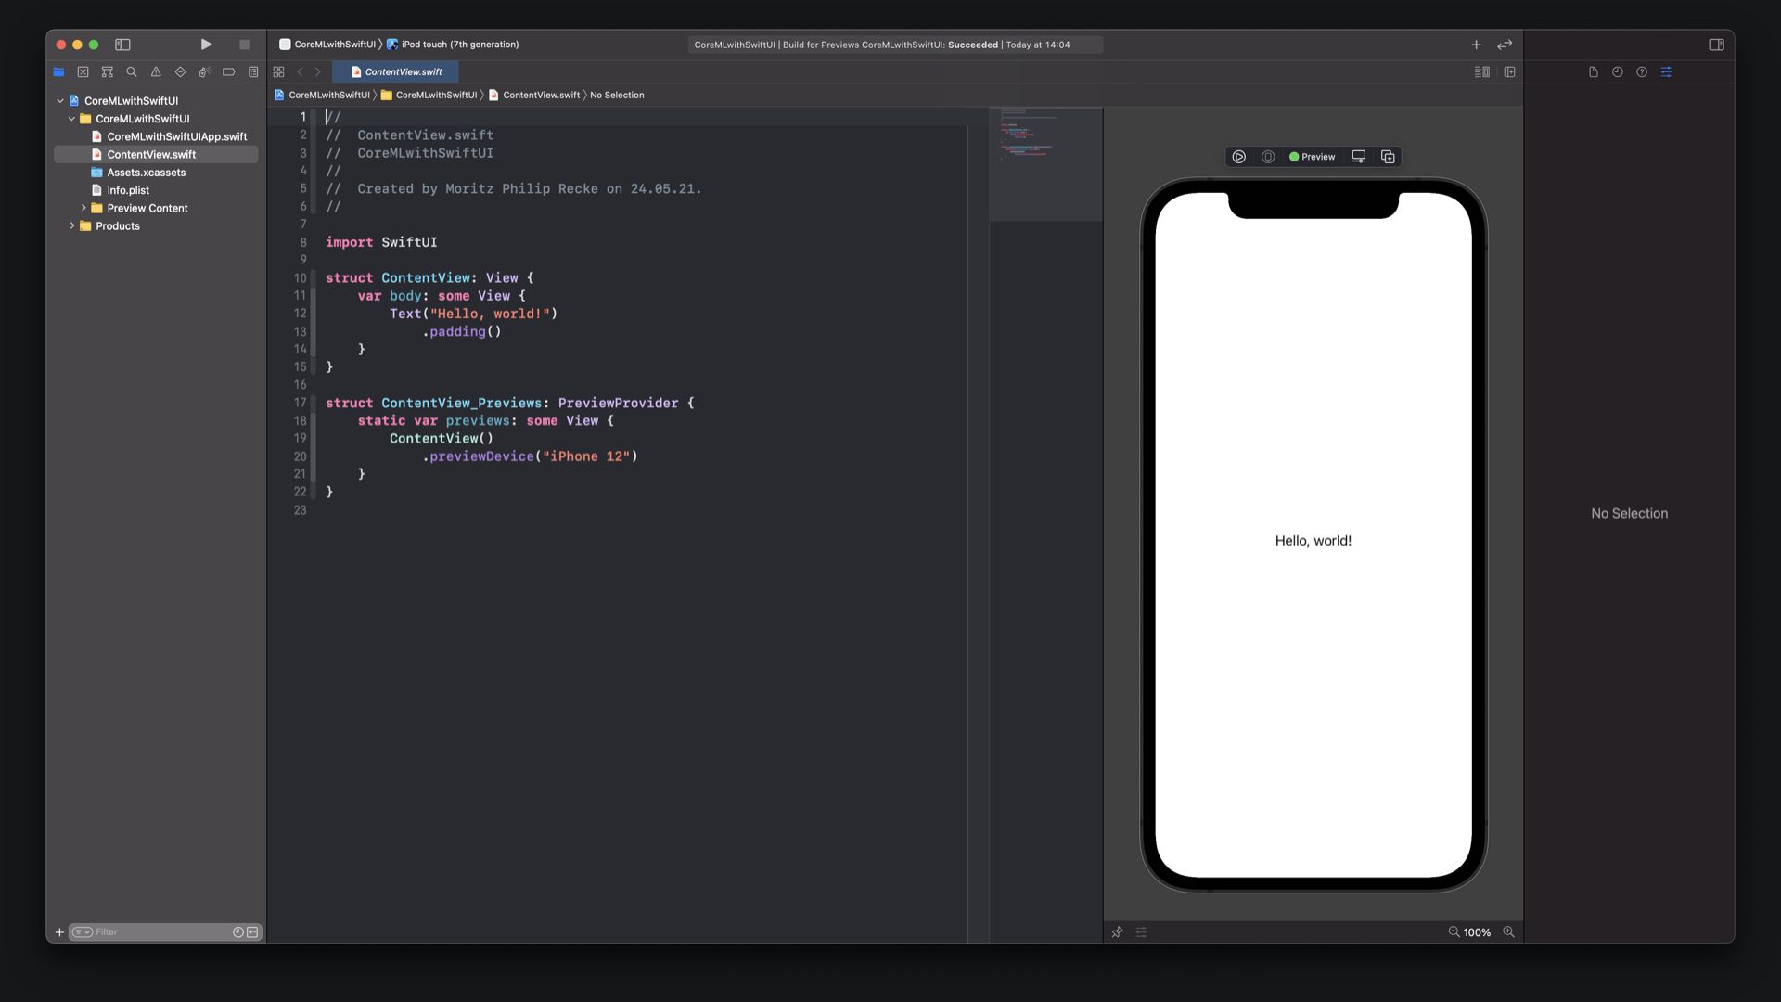Viewport: 1781px width, 1002px height.
Task: Toggle the Add Editor on Right button
Action: [x=1509, y=71]
